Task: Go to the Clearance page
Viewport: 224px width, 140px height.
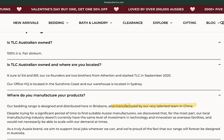Action: (133, 23)
